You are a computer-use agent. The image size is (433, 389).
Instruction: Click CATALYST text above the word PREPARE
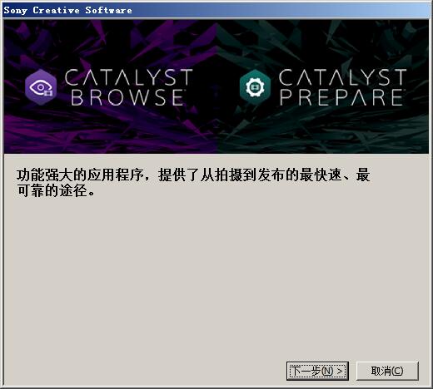(x=343, y=77)
